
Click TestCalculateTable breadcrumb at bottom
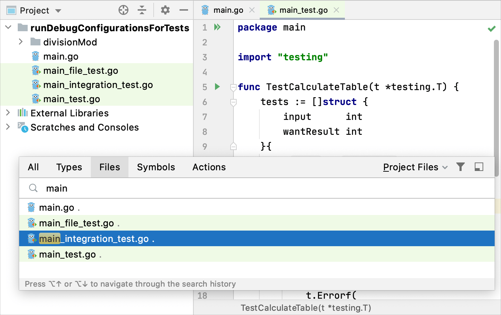pyautogui.click(x=306, y=308)
